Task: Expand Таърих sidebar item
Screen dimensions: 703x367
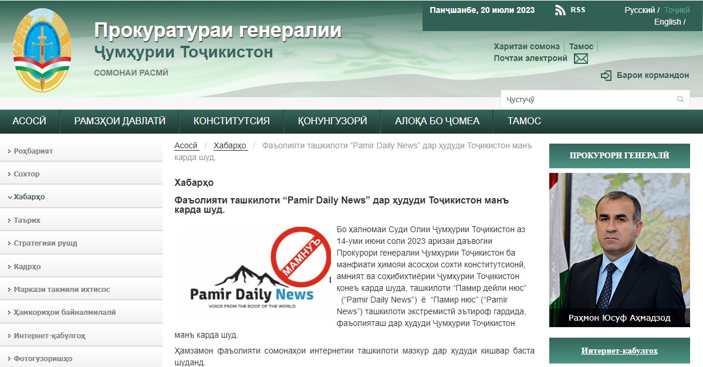Action: coord(81,220)
